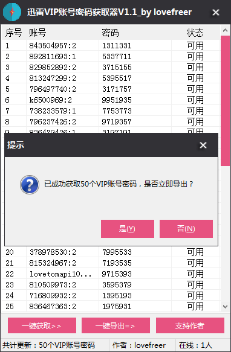Image resolution: width=231 pixels, height=352 pixels.
Task: Click password 5337711
Action: (x=117, y=57)
